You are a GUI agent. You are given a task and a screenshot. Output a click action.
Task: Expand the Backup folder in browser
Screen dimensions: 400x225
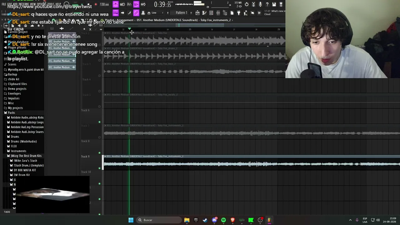click(12, 74)
